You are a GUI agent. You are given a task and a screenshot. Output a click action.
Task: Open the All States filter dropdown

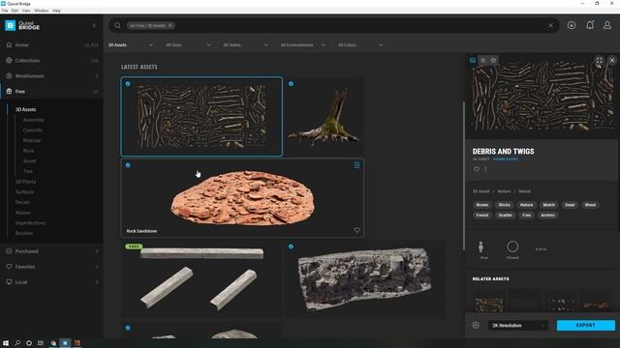[245, 45]
